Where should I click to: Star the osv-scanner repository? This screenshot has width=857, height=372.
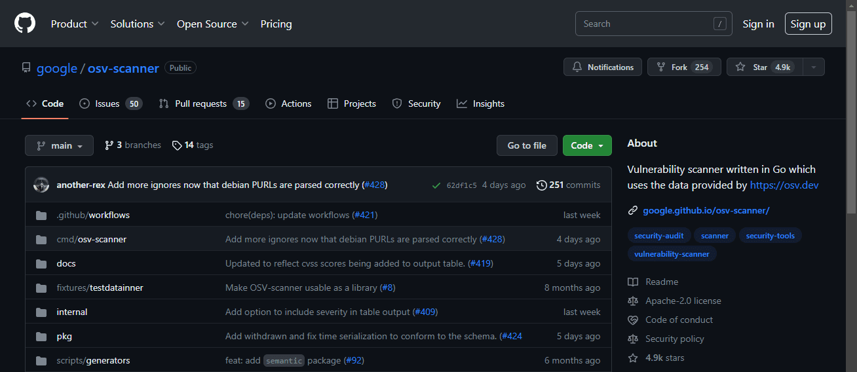(760, 67)
